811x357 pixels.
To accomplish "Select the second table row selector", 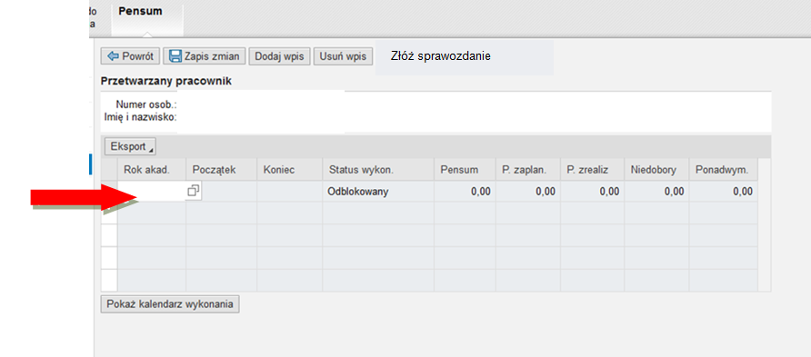I will click(x=109, y=213).
